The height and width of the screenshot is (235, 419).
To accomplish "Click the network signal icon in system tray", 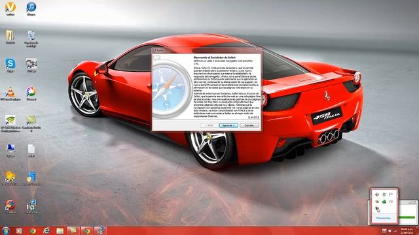I will (395, 231).
